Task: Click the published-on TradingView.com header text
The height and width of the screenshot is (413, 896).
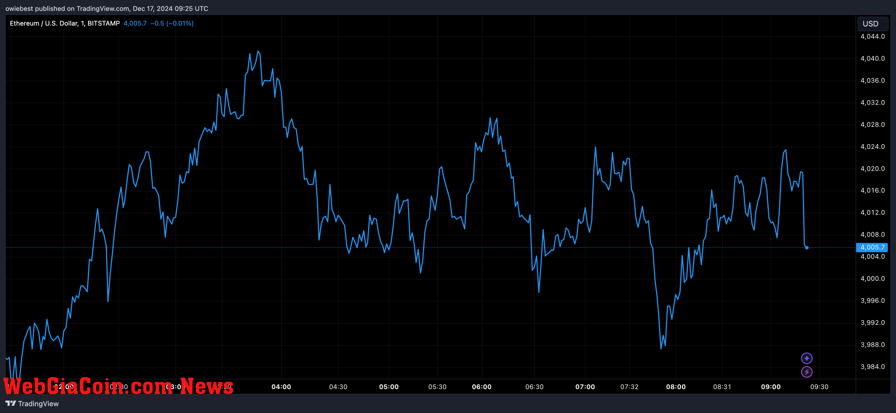Action: [x=107, y=8]
